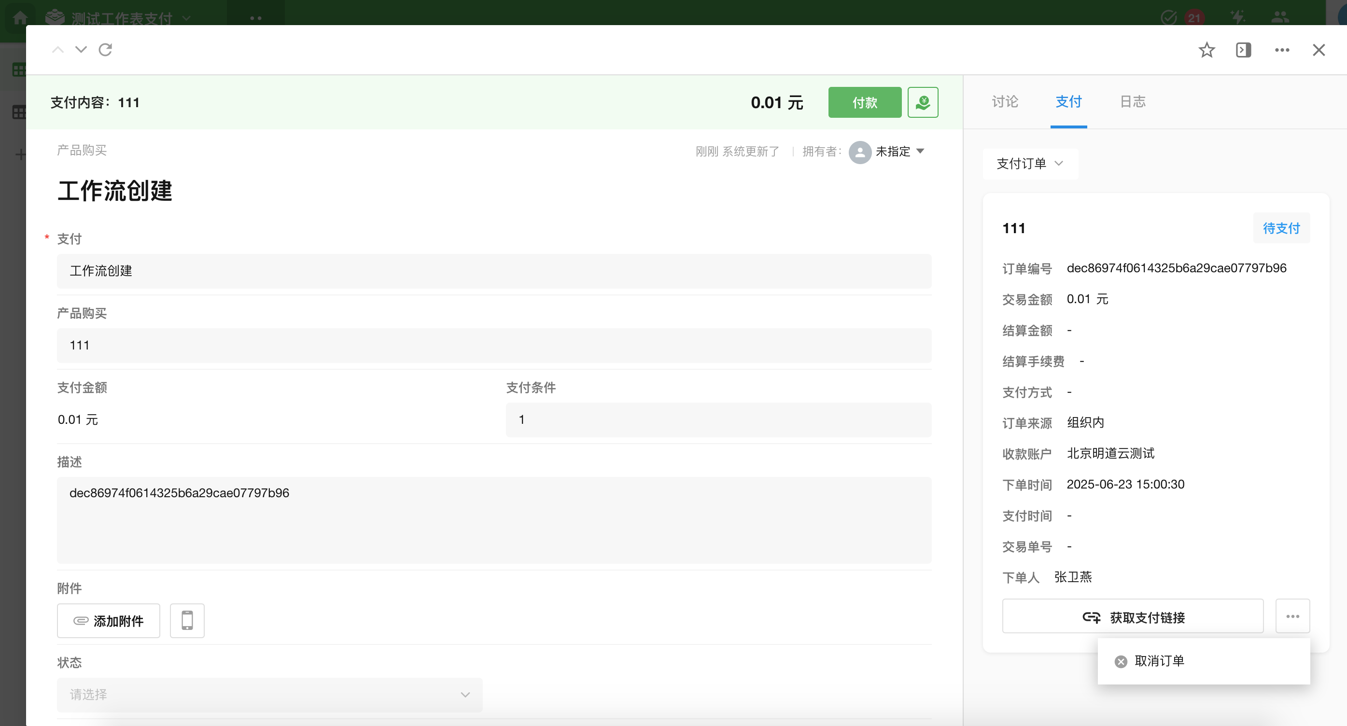Click 获取支付链接 button
Image resolution: width=1347 pixels, height=726 pixels.
(1133, 617)
